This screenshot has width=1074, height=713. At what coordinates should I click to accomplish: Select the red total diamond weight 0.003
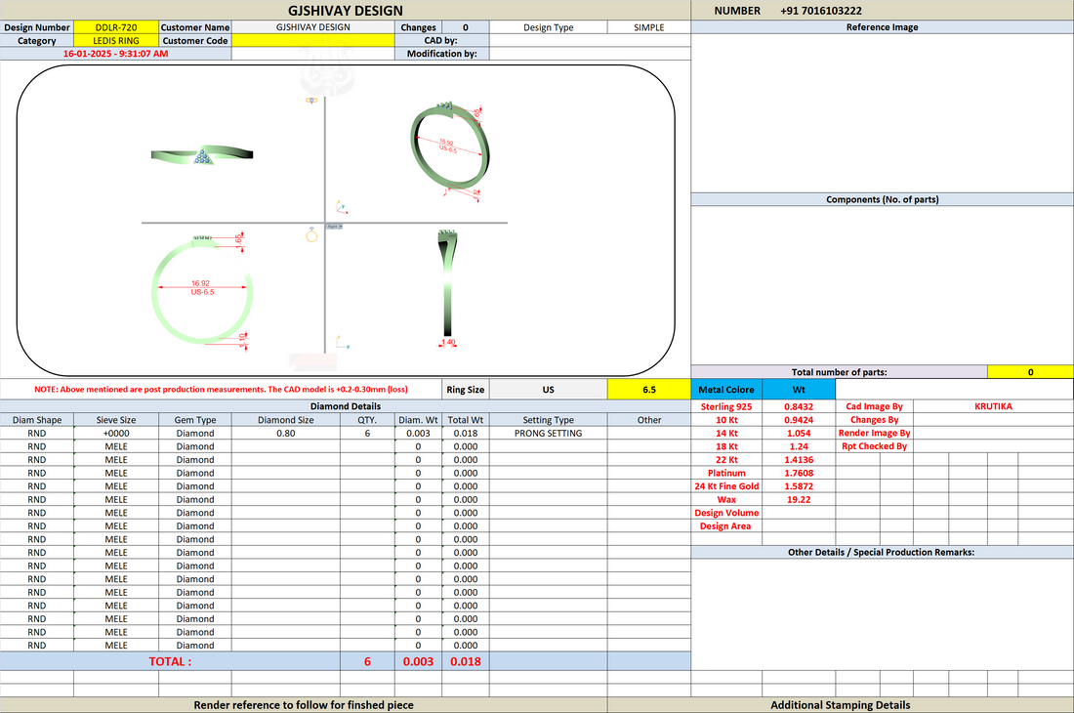click(418, 661)
